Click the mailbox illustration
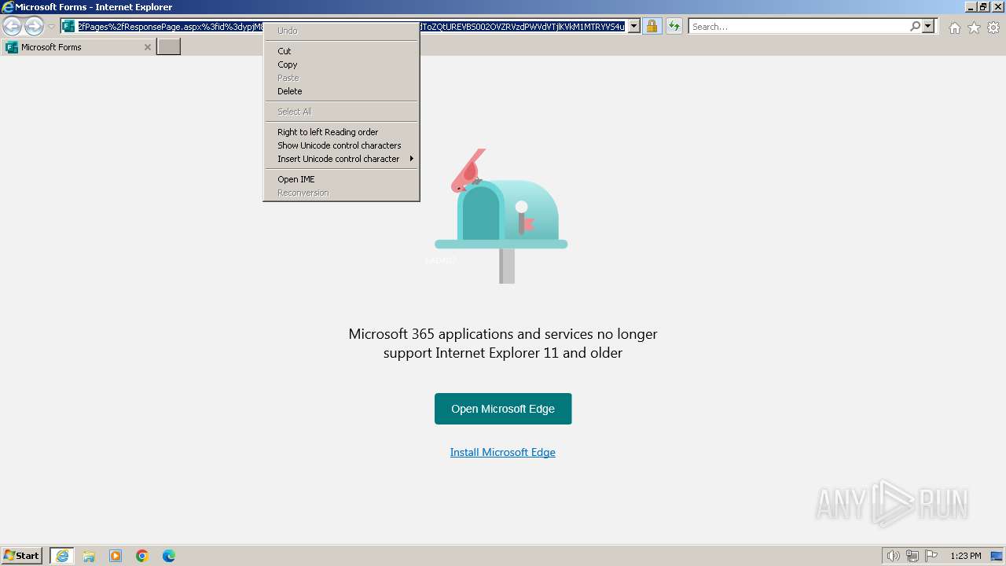 tap(501, 216)
